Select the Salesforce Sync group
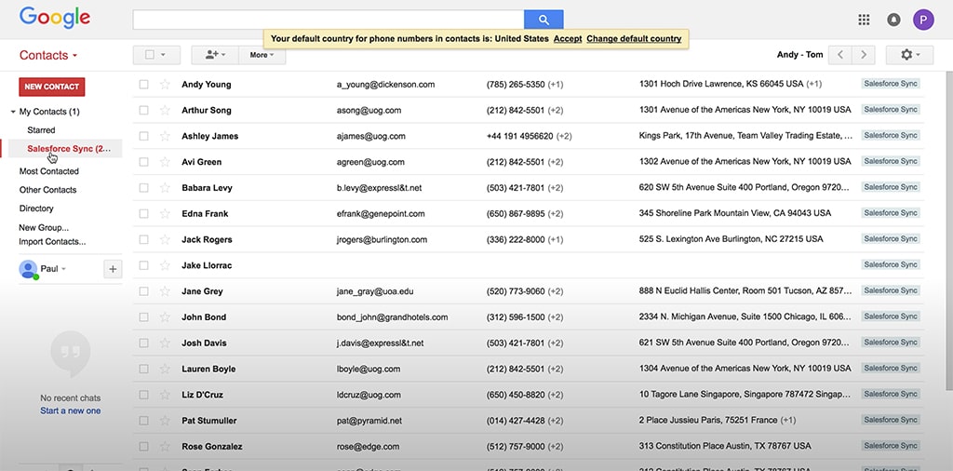 point(69,148)
